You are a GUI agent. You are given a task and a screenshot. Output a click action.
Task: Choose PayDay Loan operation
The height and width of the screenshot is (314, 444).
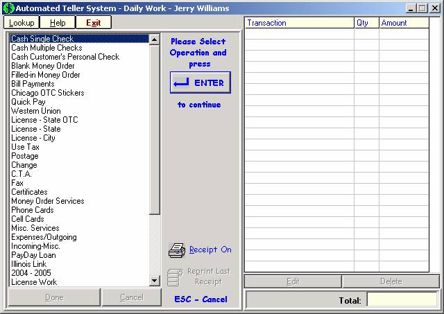coord(33,255)
